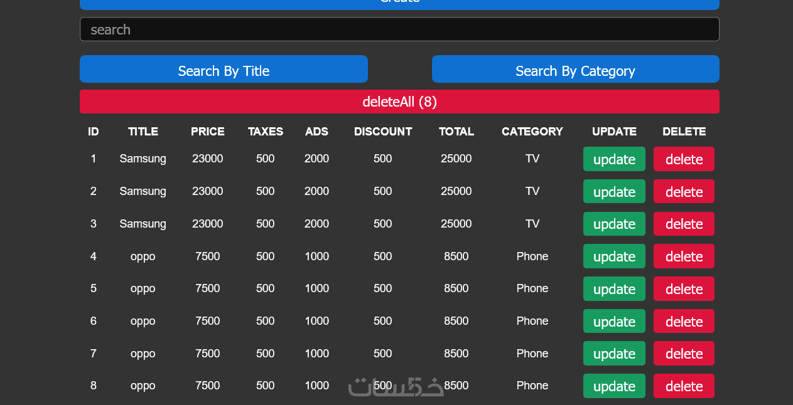
Task: Click the ID column header
Action: 94,132
